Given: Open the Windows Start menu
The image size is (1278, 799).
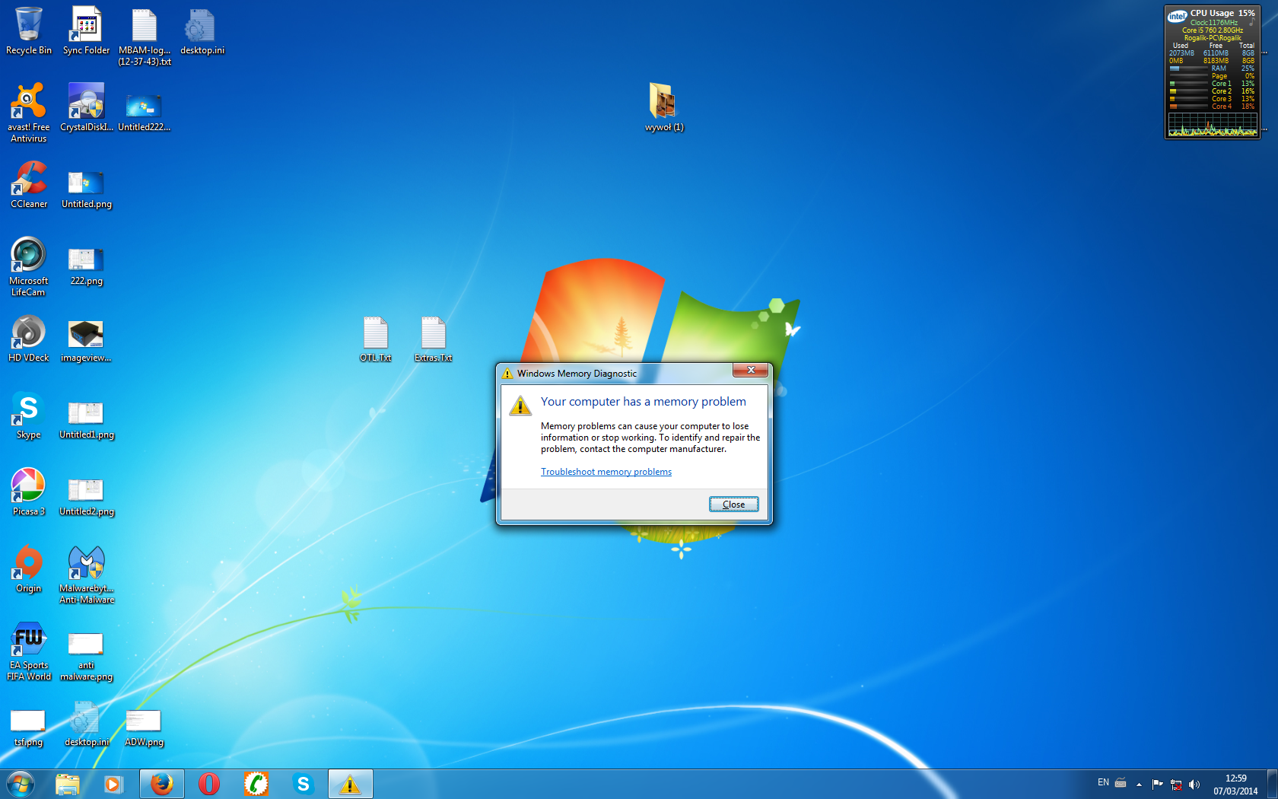Looking at the screenshot, I should 20,784.
